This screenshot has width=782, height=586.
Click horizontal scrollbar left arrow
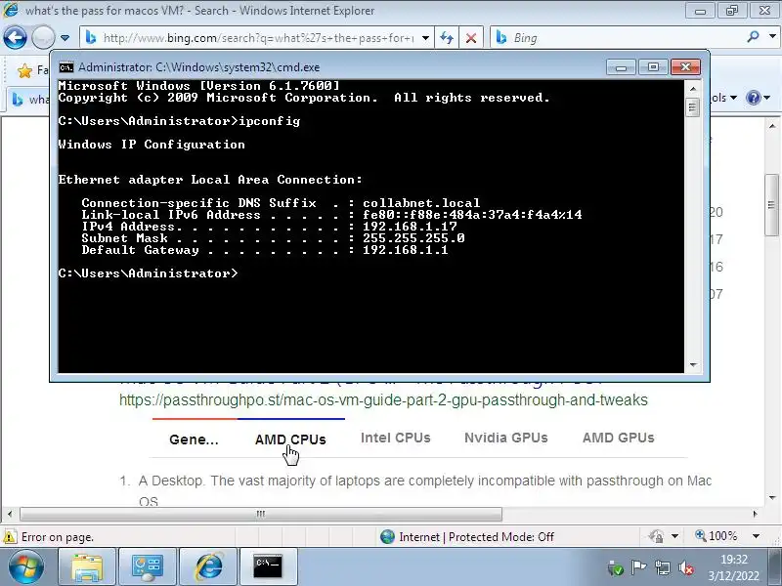[x=10, y=514]
